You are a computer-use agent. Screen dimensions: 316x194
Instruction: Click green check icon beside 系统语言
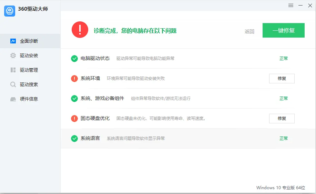pos(74,139)
